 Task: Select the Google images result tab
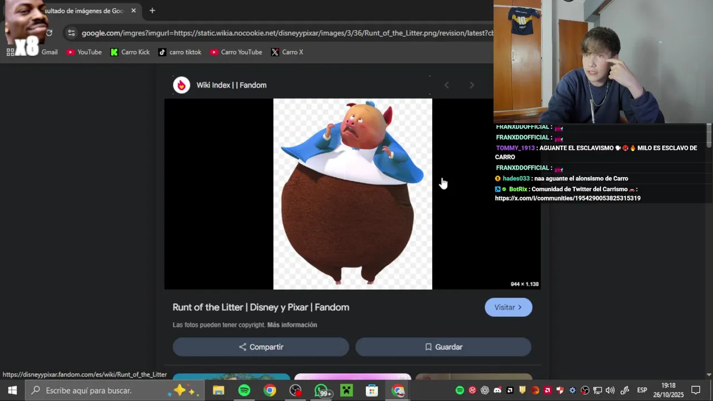click(x=84, y=11)
